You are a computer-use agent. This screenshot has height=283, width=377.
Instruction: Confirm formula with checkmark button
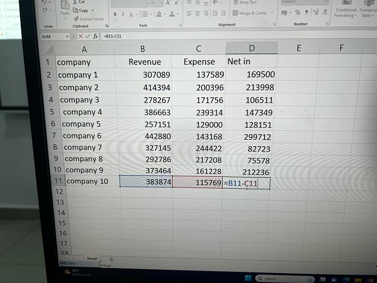tap(88, 37)
